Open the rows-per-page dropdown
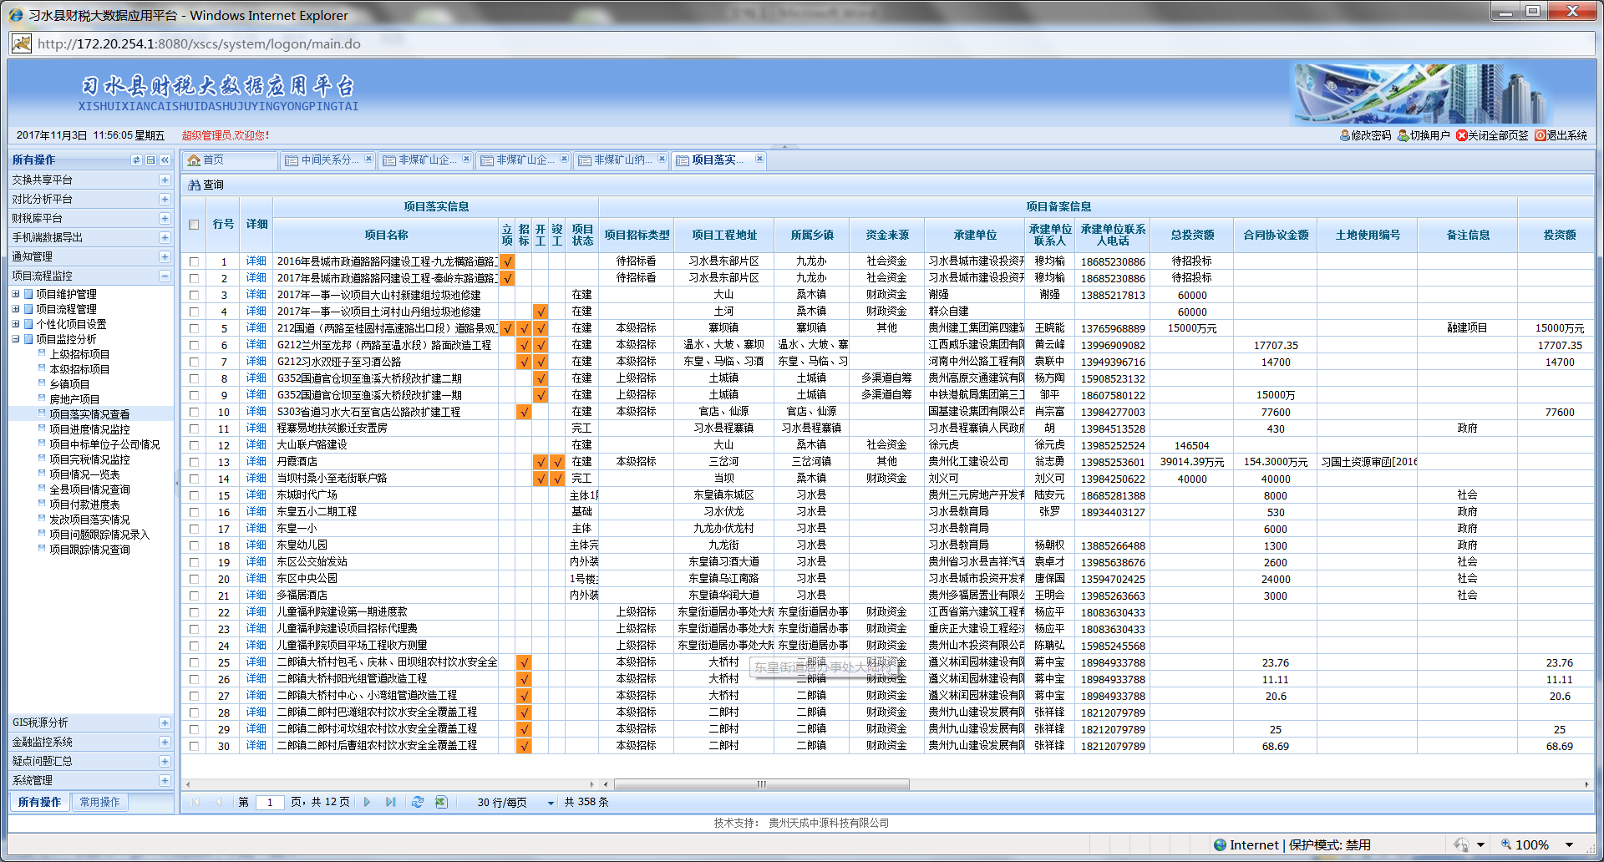The width and height of the screenshot is (1604, 862). pos(551,803)
